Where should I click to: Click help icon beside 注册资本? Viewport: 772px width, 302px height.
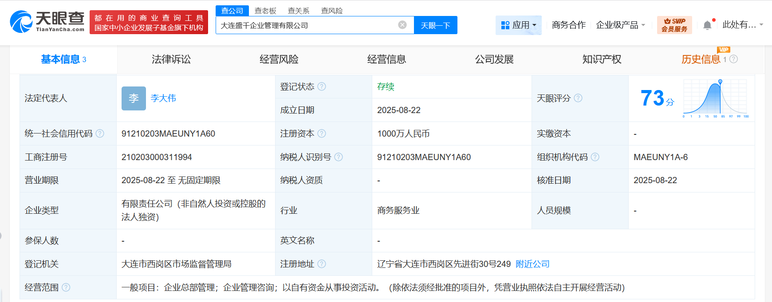pyautogui.click(x=322, y=133)
